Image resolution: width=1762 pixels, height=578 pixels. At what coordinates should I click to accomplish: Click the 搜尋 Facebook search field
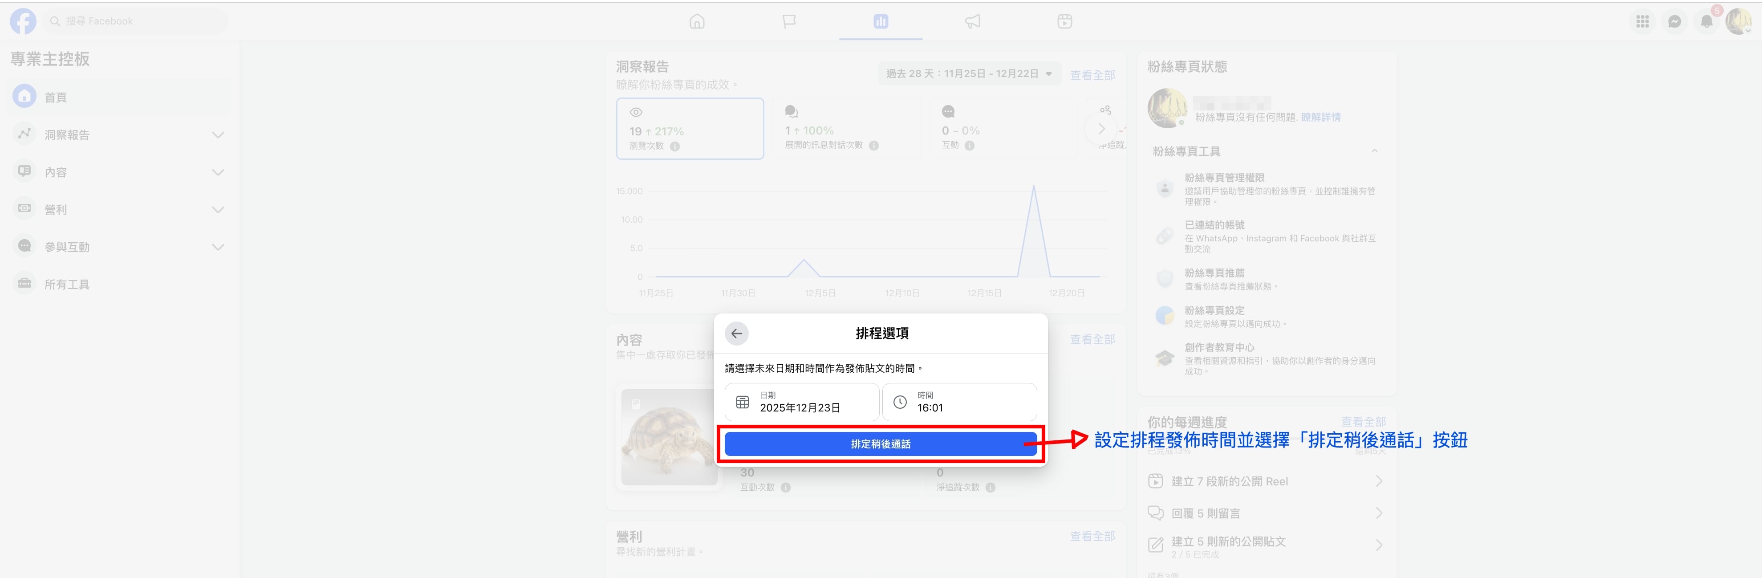[x=136, y=21]
